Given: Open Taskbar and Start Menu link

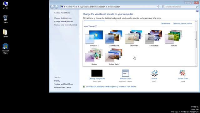Looking at the screenshot, I should point(63,84).
